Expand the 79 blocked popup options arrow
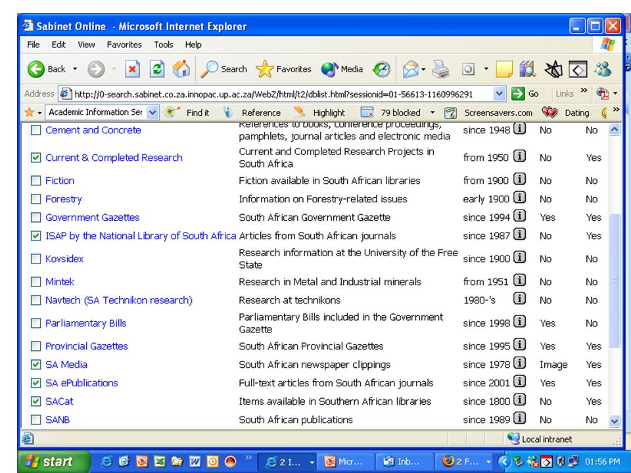The height and width of the screenshot is (473, 631). pos(432,112)
